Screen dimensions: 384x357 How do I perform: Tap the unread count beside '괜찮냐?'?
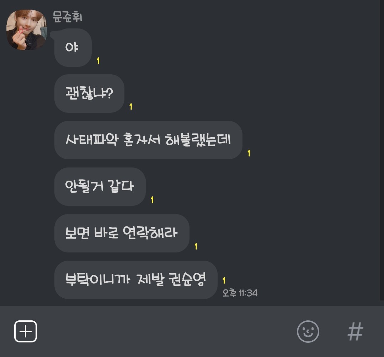pyautogui.click(x=131, y=107)
